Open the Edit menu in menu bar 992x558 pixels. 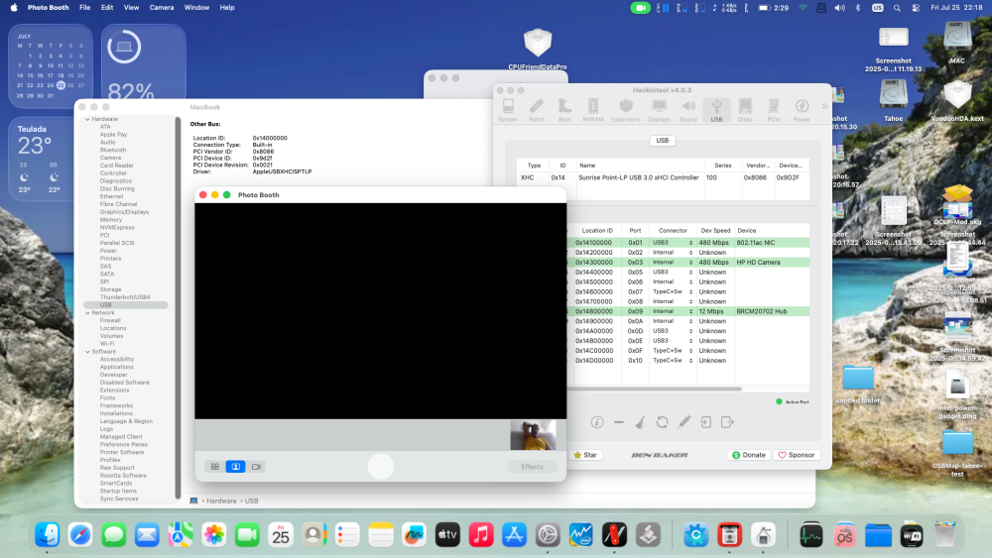click(107, 8)
